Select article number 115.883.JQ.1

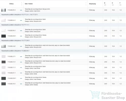[12, 46]
